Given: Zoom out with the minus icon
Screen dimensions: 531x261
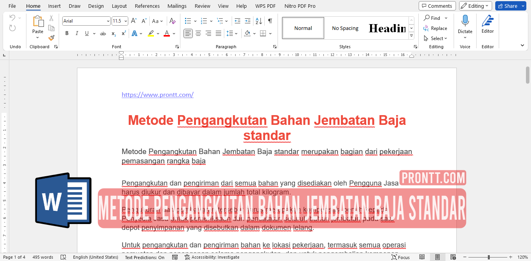Looking at the screenshot, I should point(465,257).
